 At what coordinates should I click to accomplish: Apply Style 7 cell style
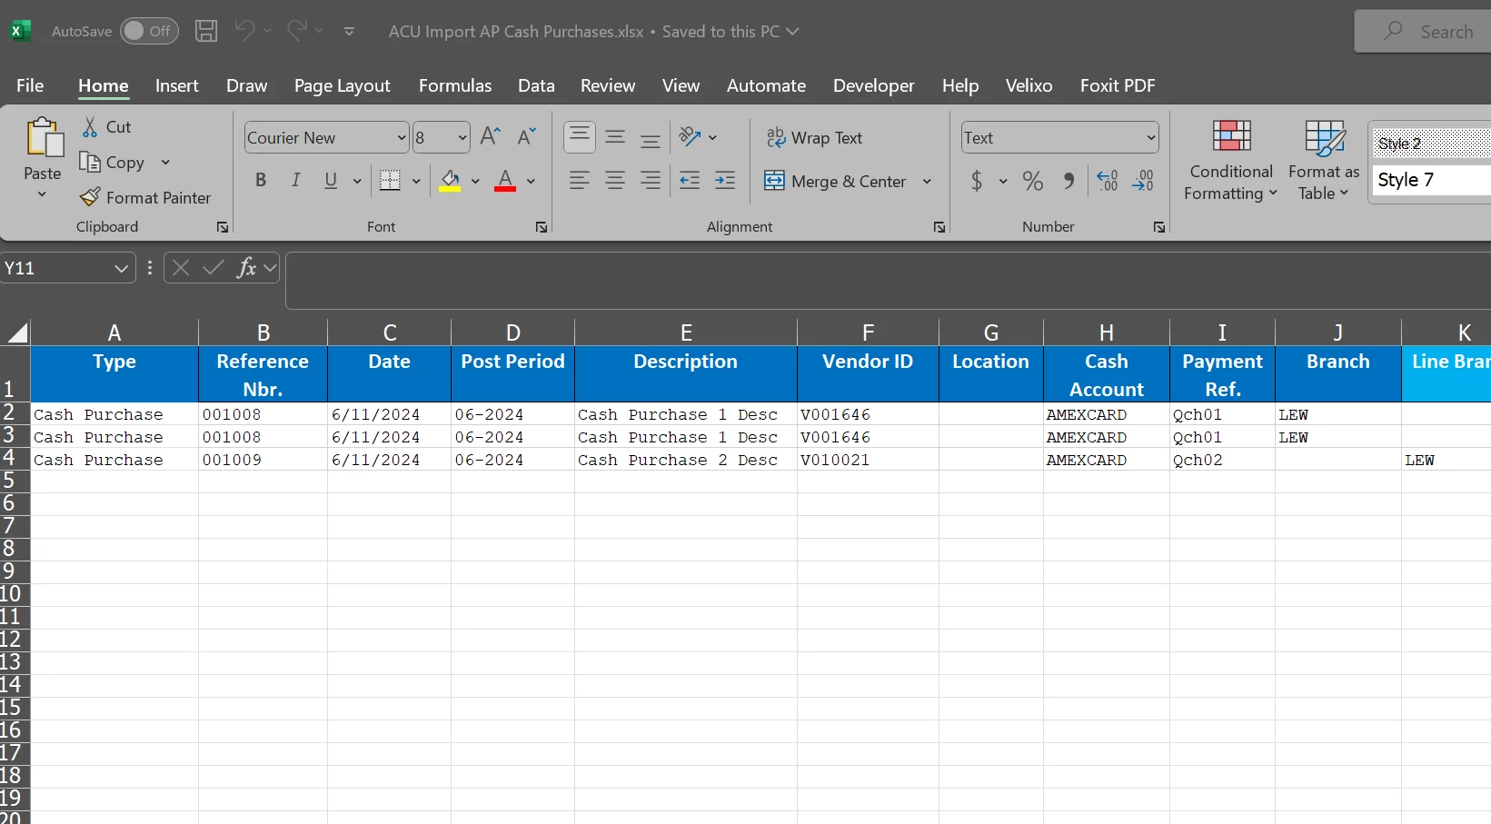click(x=1432, y=180)
